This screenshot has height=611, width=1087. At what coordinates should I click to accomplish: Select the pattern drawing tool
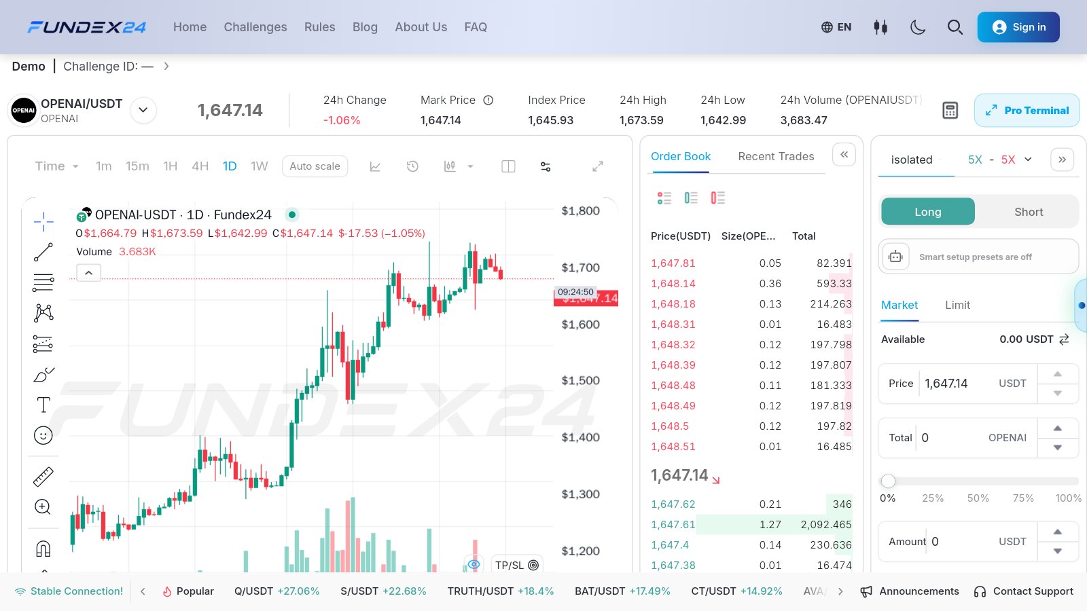tap(43, 313)
